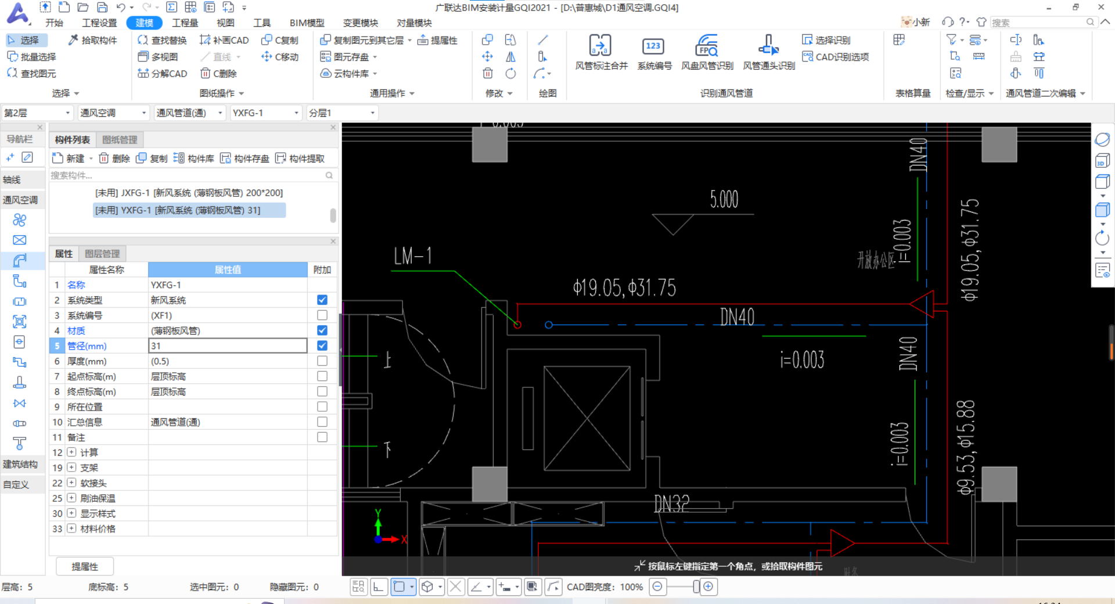Toggle the 材质 附加 checkbox
This screenshot has height=604, width=1115.
322,330
